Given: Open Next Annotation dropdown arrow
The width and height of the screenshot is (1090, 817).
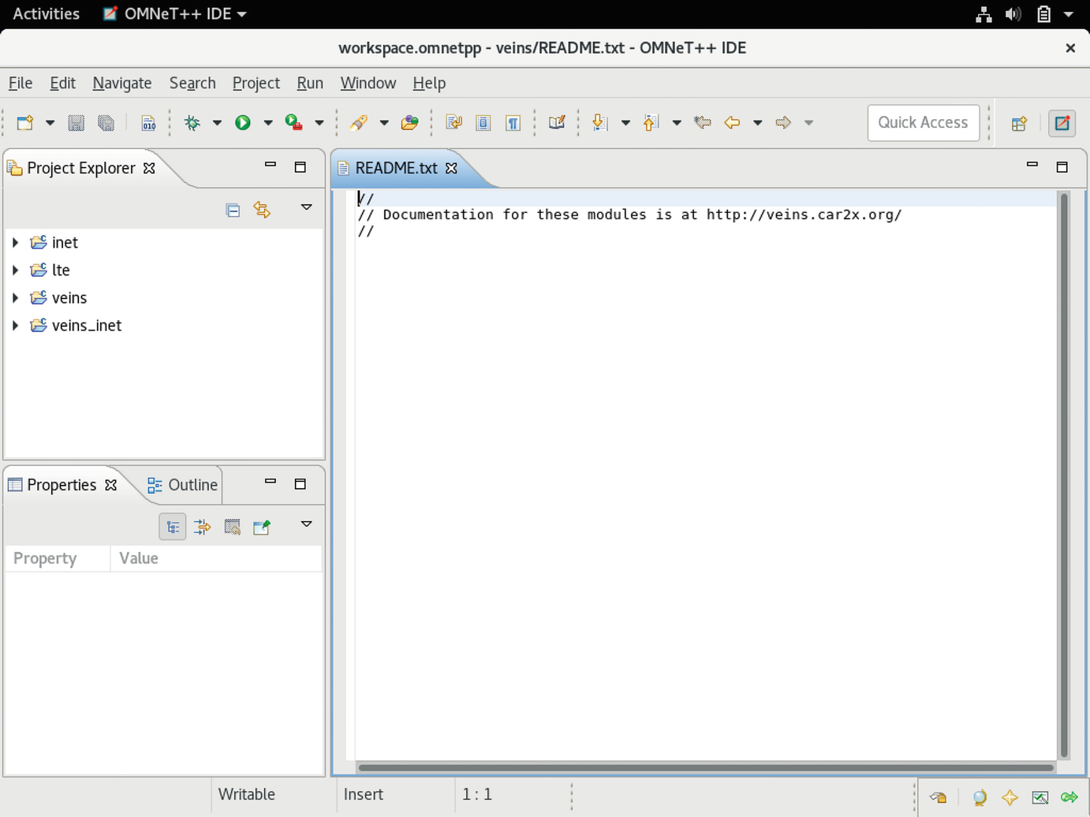Looking at the screenshot, I should click(625, 122).
